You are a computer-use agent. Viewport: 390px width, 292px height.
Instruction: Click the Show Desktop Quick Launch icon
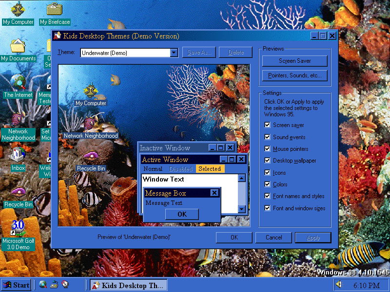pyautogui.click(x=54, y=285)
